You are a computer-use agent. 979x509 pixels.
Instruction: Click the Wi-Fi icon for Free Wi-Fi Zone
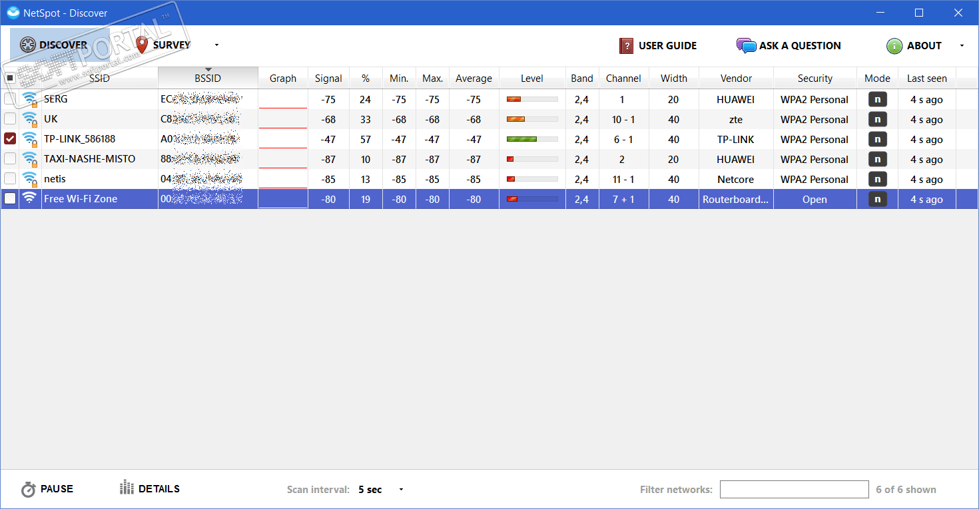pos(29,198)
